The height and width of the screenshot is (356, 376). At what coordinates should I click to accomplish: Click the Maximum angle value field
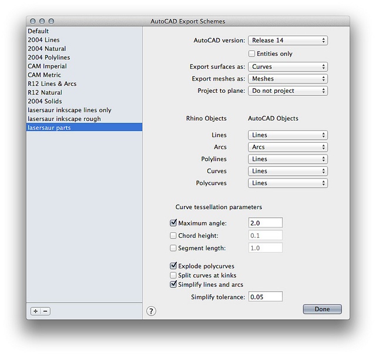[x=266, y=223]
